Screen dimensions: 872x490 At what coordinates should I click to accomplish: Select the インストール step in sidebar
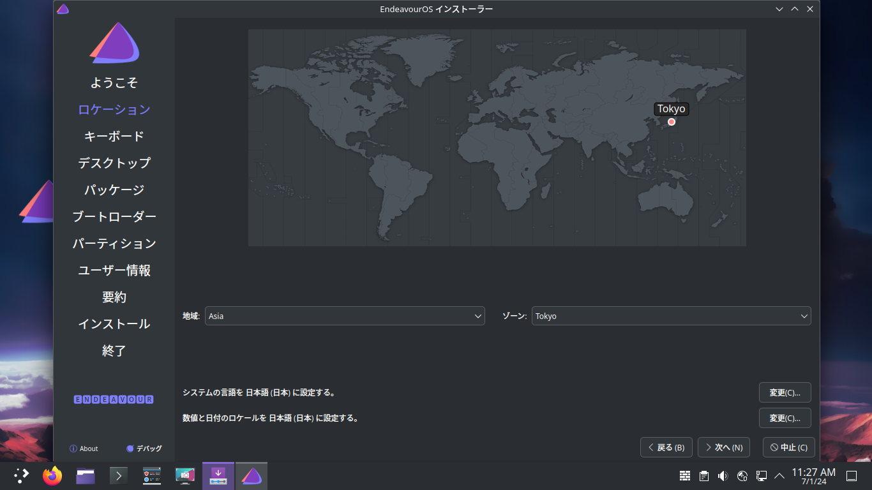114,323
